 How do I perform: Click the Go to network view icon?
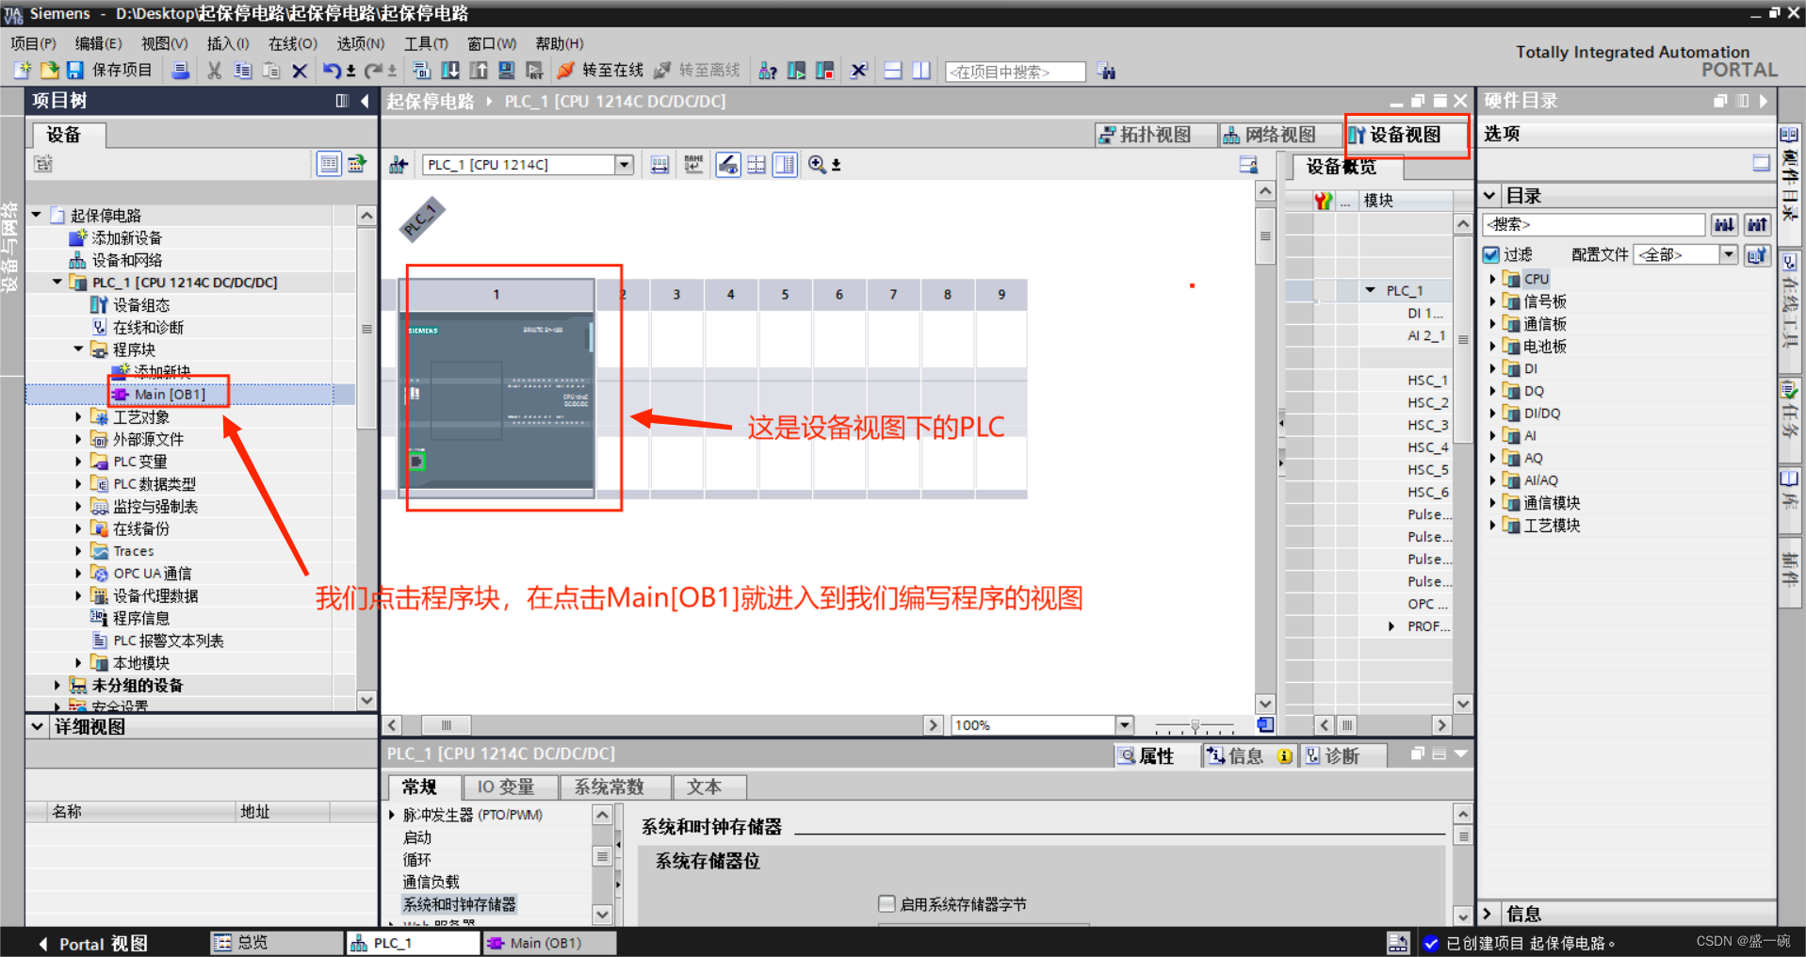399,165
